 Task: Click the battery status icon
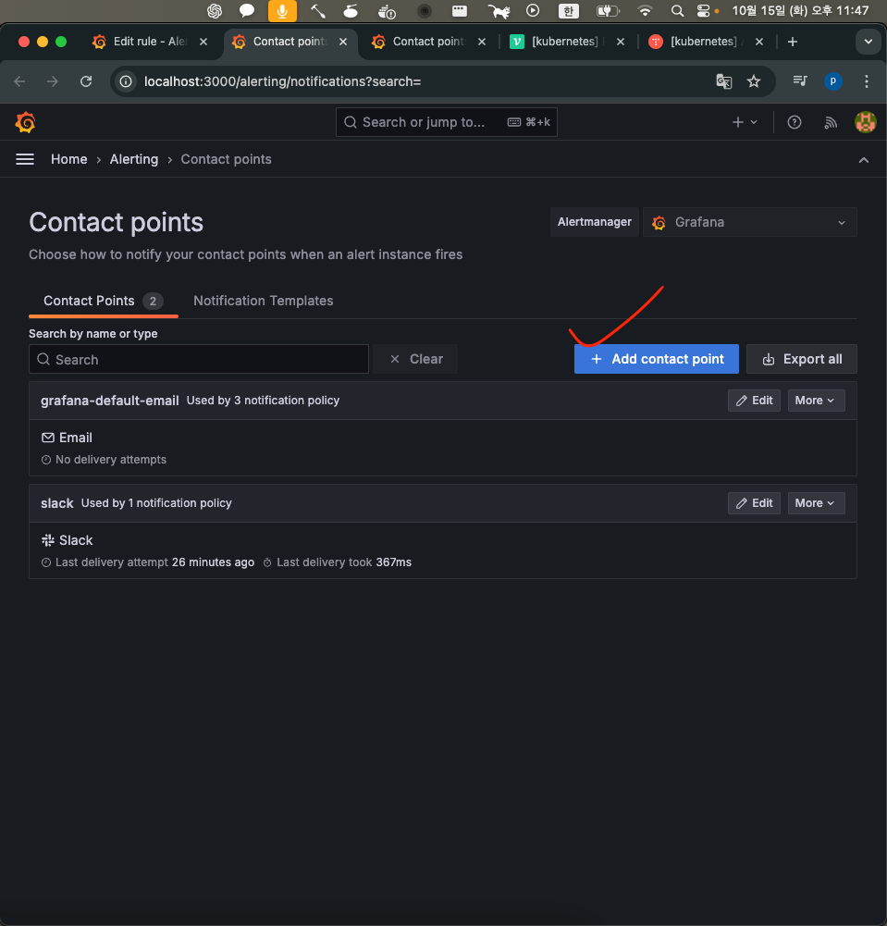click(x=607, y=10)
